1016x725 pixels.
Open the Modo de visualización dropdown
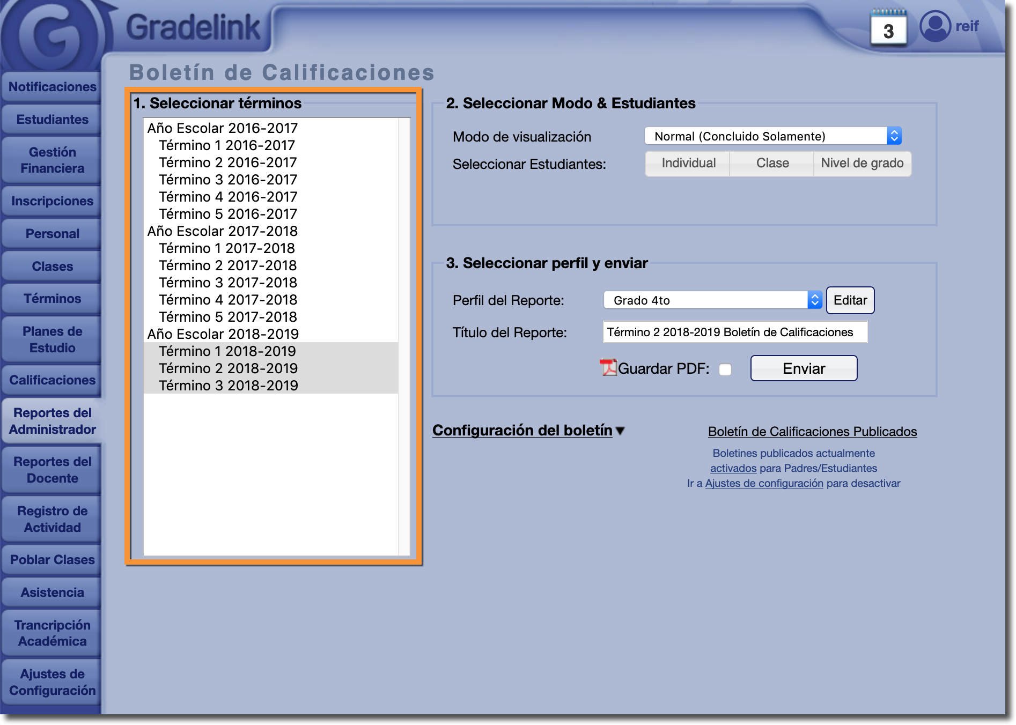point(772,136)
